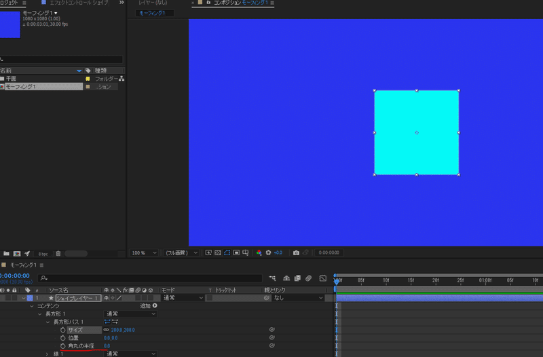Enable stopwatch for 角丸の半径 property
Screen dimensions: 543x357
(62, 346)
